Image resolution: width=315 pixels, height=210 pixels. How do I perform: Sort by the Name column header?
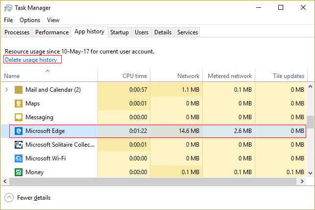49,76
